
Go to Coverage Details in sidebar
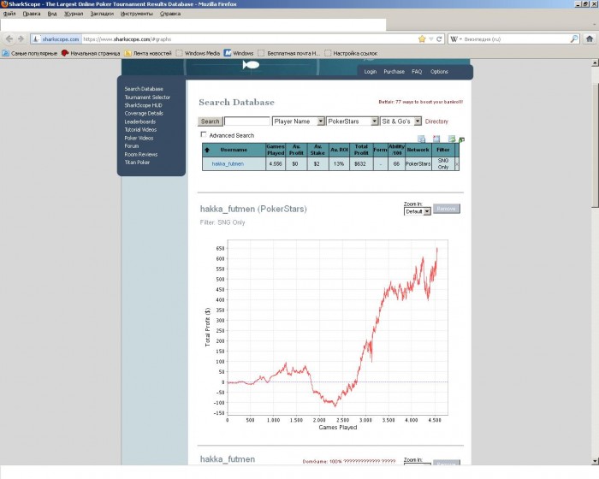click(144, 114)
